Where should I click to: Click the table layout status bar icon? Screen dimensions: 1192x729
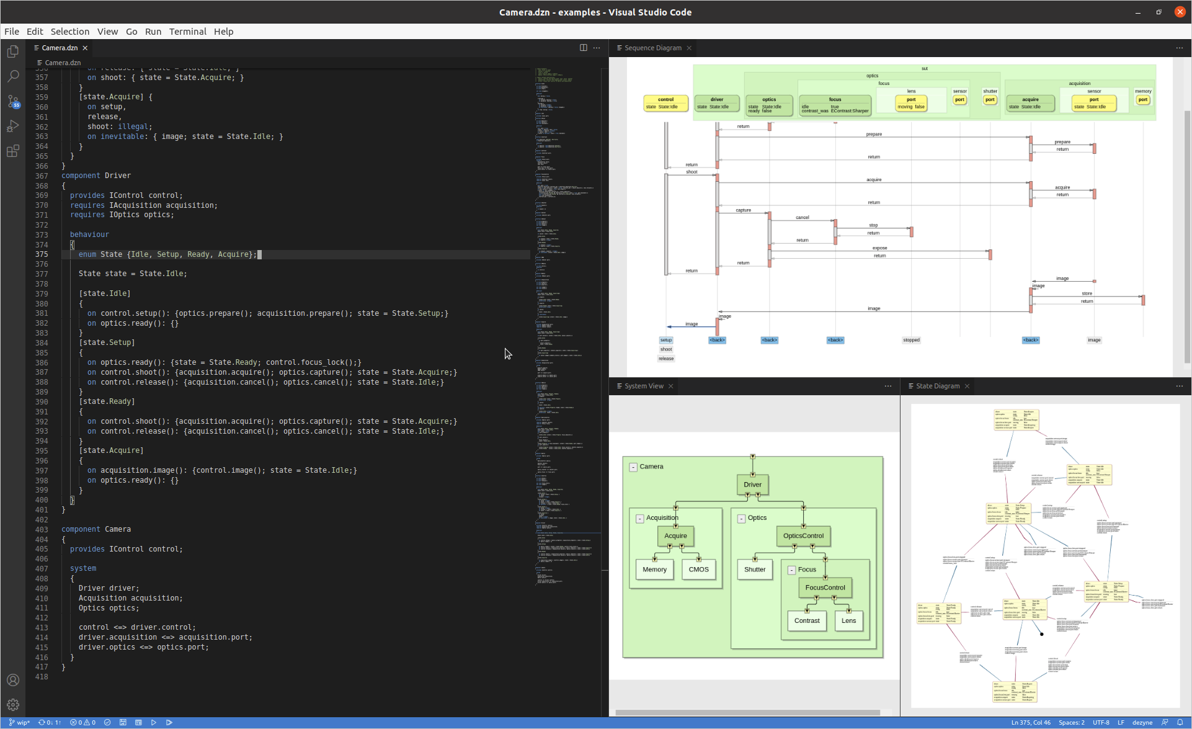tap(138, 722)
